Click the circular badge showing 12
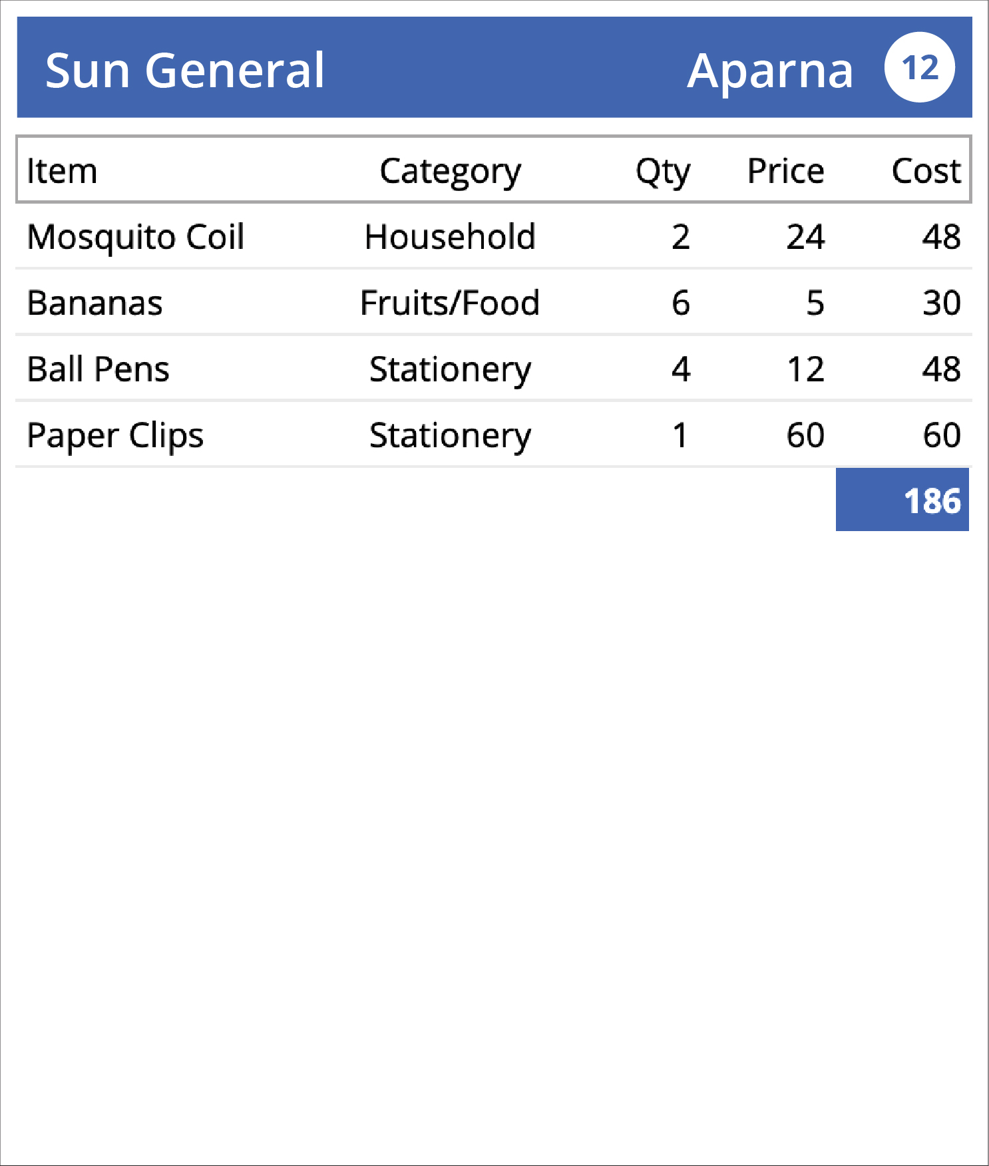 click(x=919, y=67)
